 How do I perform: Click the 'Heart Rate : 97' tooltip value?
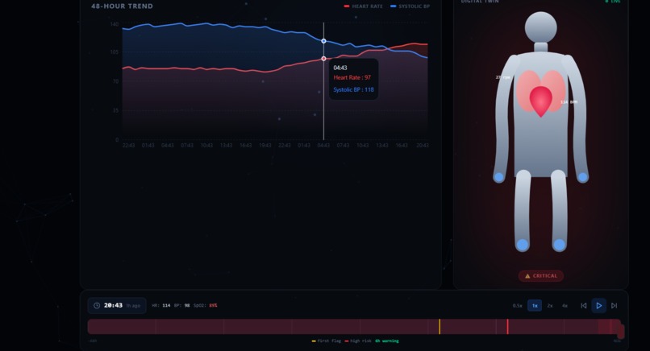(x=352, y=77)
